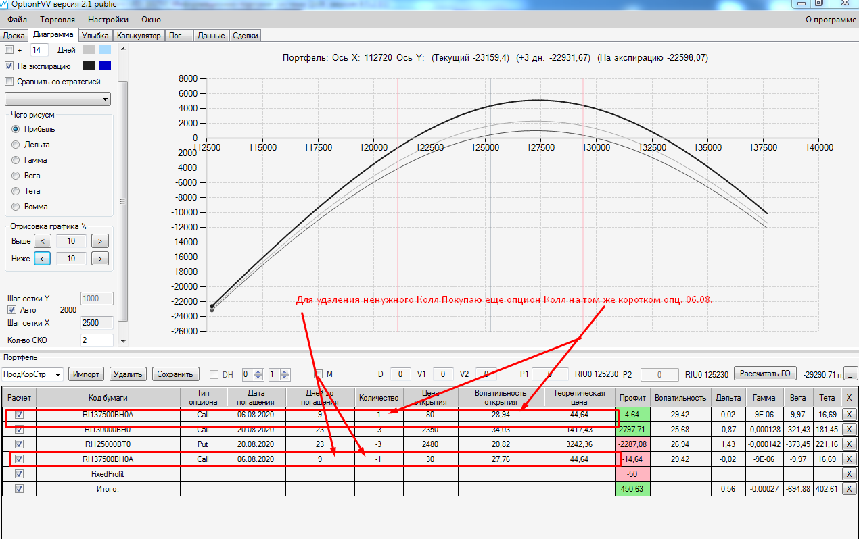
Task: Uncheck Расчет for the FixedProfit row
Action: pos(19,474)
